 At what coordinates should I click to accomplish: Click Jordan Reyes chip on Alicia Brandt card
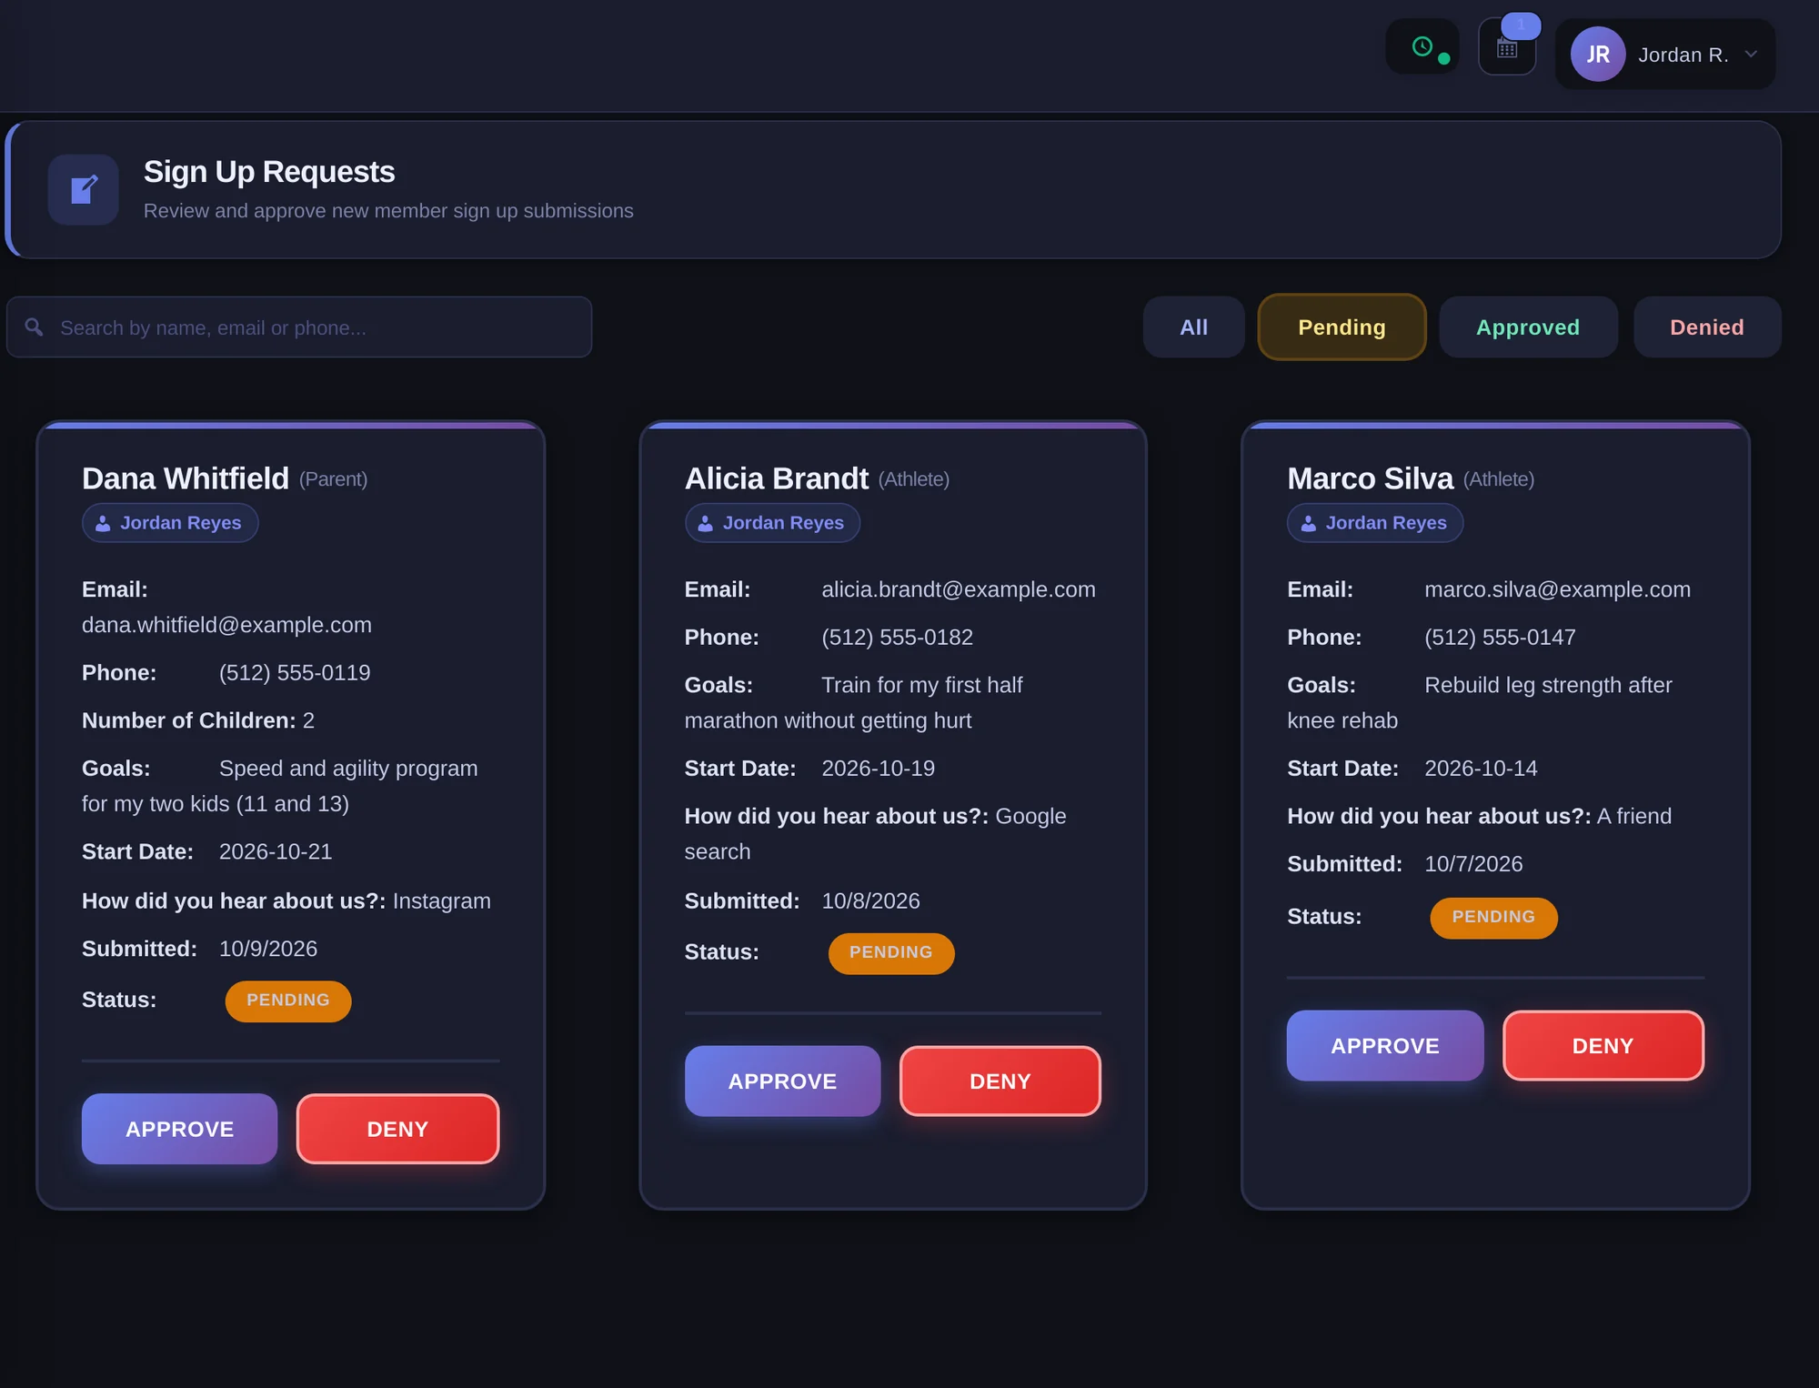772,523
